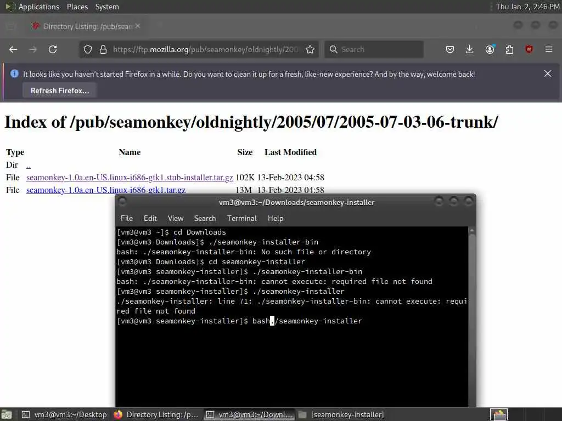Open the Firefox hamburger application menu
This screenshot has width=562, height=421.
(549, 49)
